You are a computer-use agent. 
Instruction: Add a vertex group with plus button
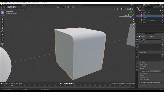[162, 44]
